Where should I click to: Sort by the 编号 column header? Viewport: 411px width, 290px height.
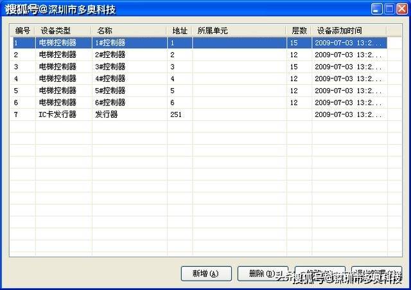click(x=22, y=31)
